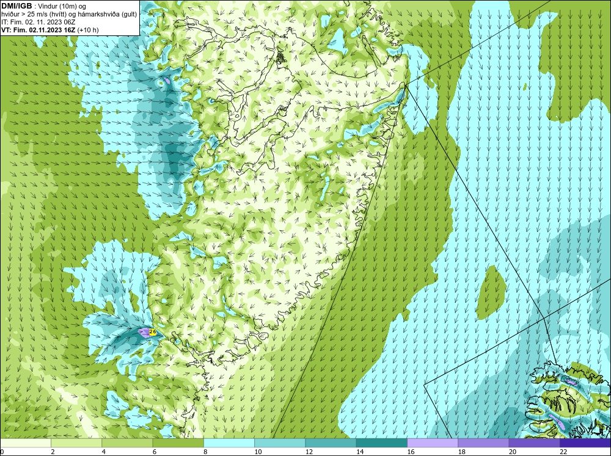Image resolution: width=611 pixels, height=456 pixels.
Task: Click the 16–18 m/s lavender legend swatch
Action: 433,443
